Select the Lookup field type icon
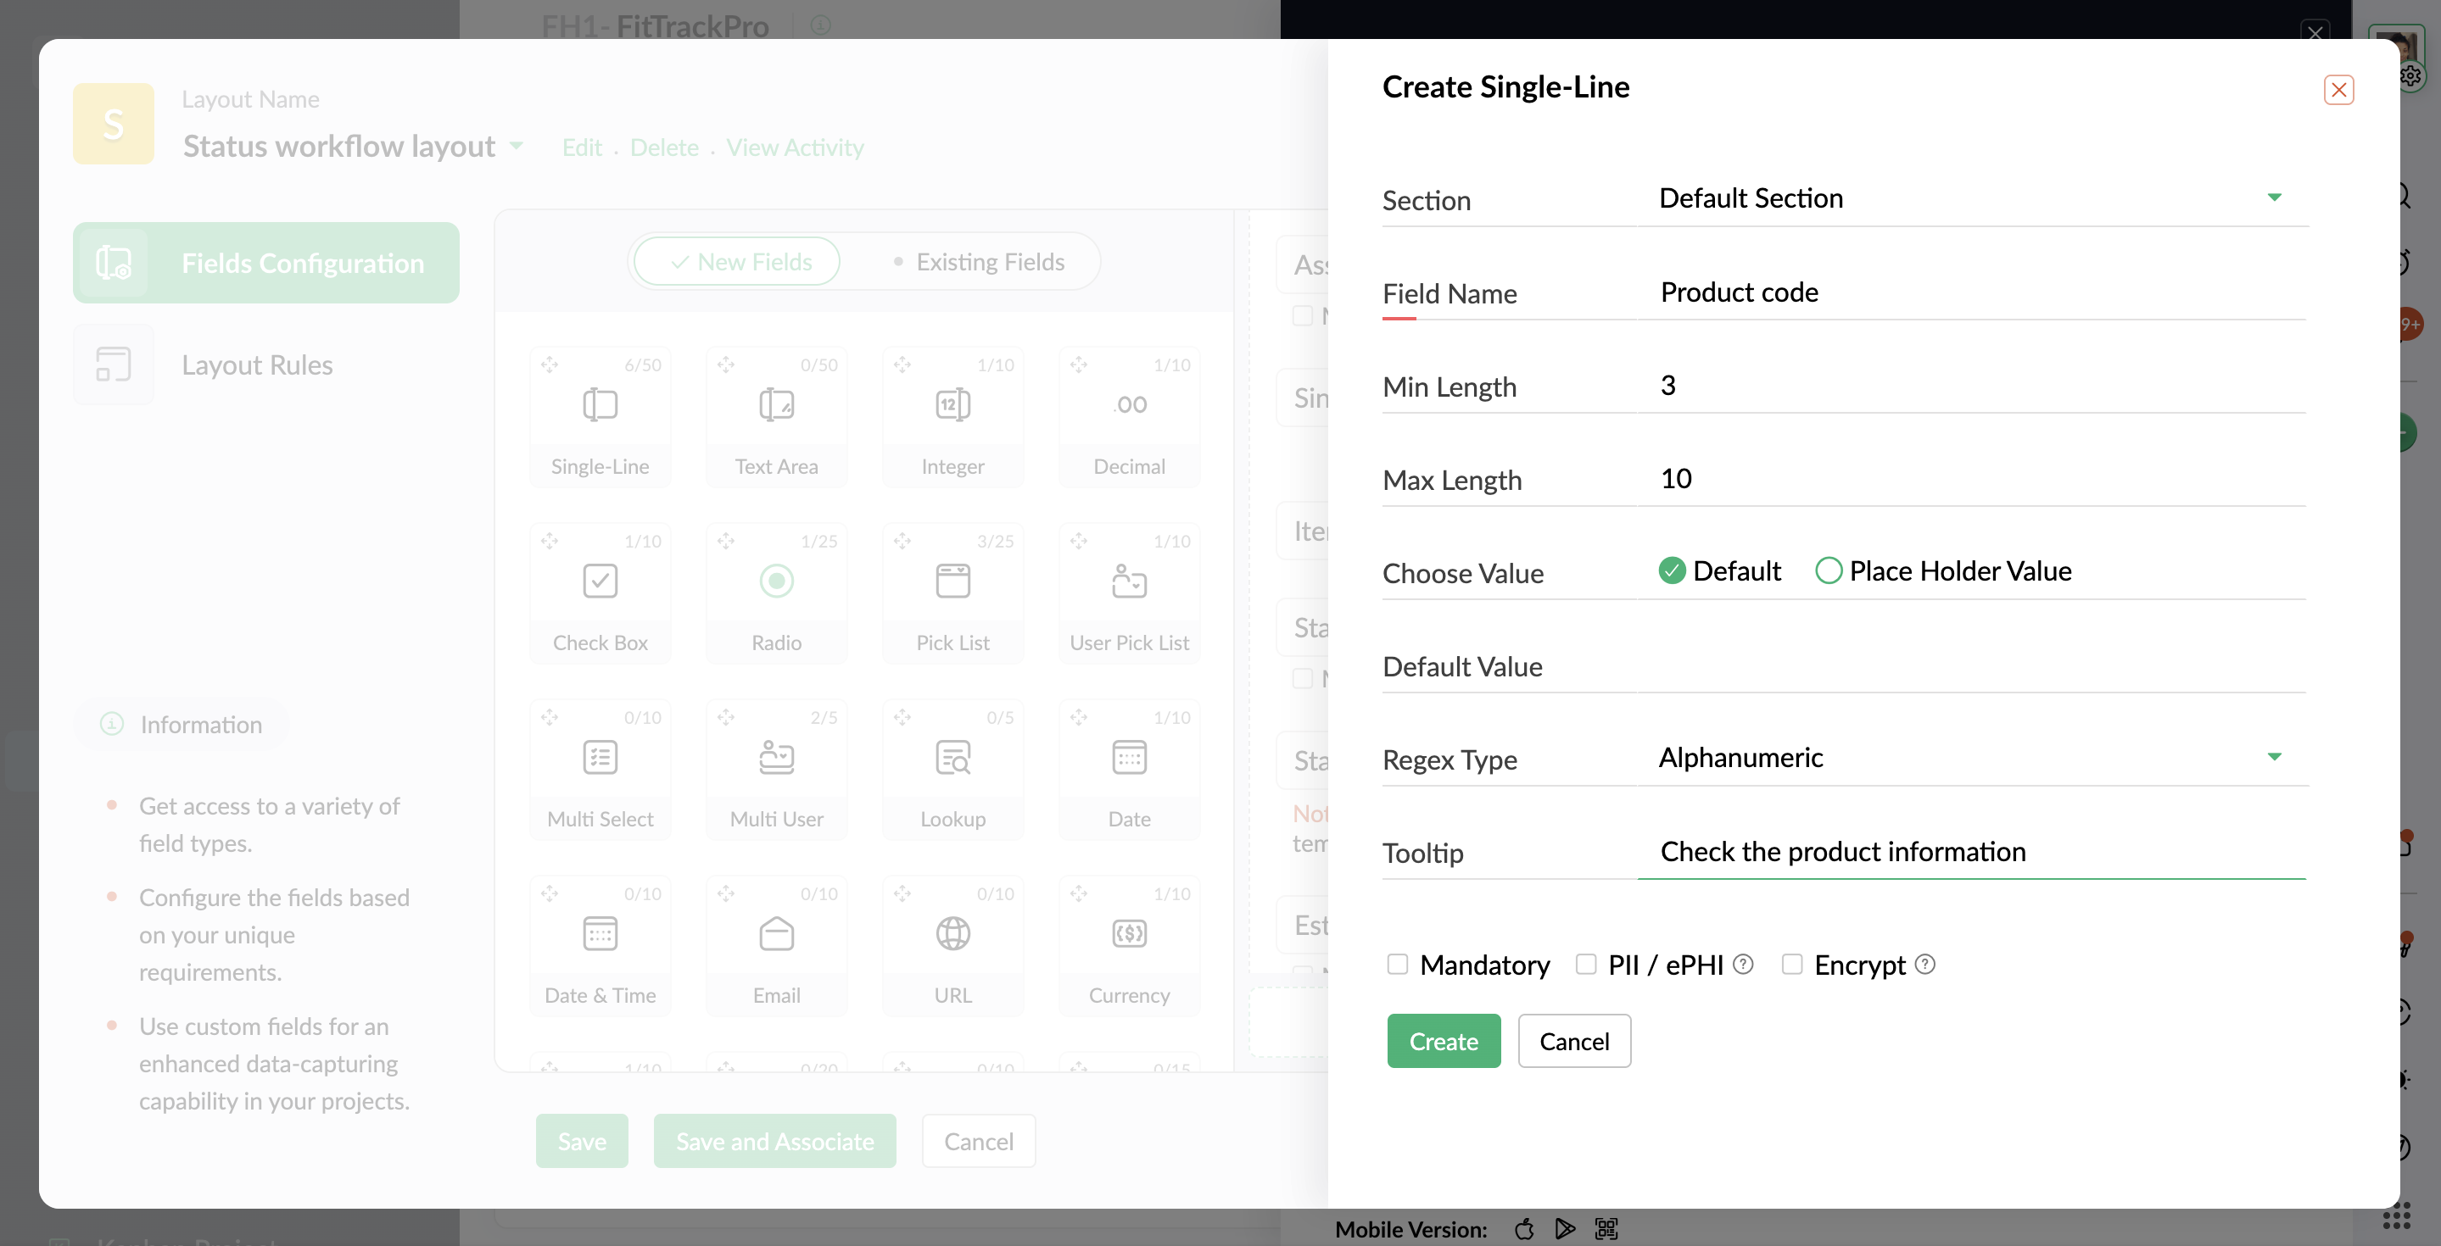Viewport: 2441px width, 1246px height. coord(952,756)
